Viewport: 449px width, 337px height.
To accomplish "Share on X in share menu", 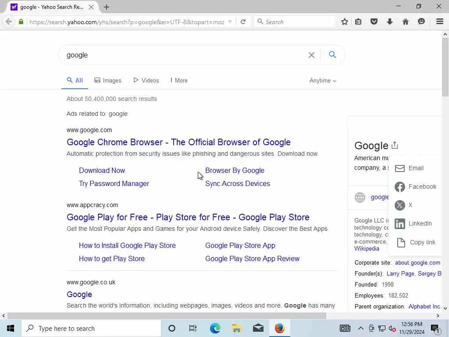I will (x=404, y=205).
